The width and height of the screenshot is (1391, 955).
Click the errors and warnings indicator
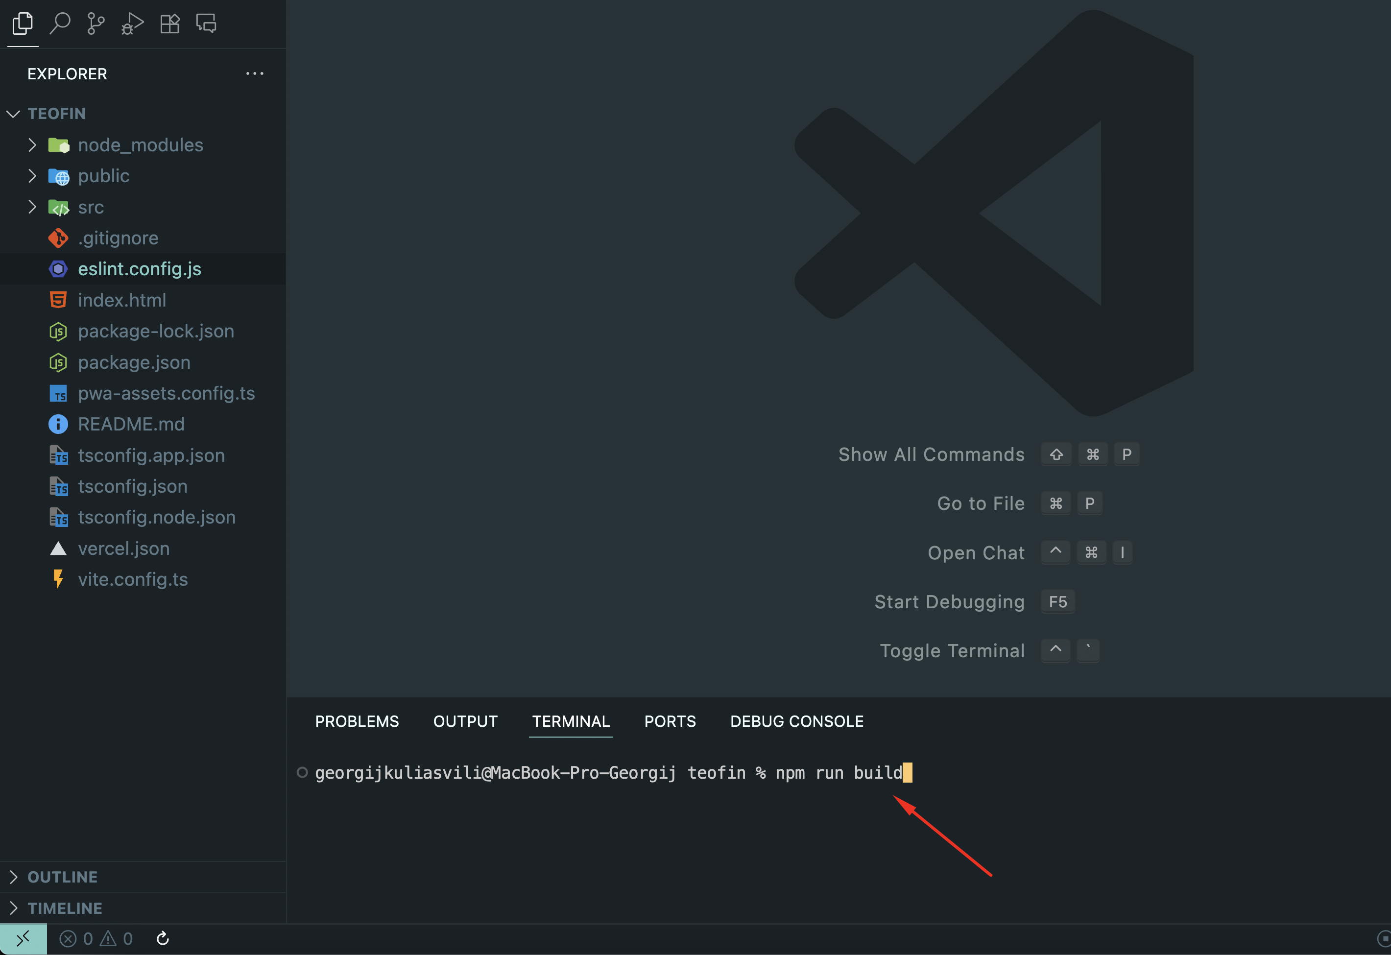tap(96, 939)
